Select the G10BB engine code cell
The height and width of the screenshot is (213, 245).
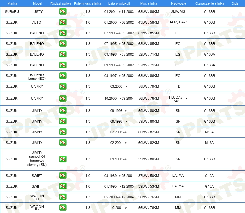209,22
